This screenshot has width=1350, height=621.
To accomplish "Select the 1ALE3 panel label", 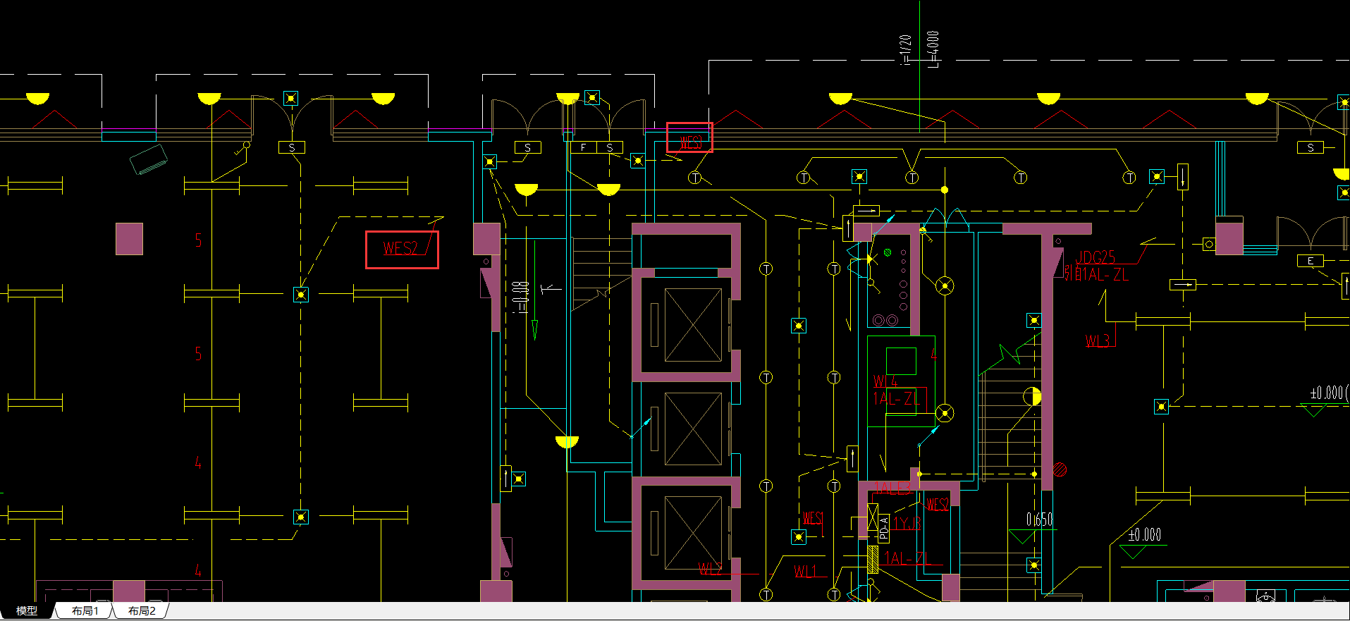I will tap(893, 488).
